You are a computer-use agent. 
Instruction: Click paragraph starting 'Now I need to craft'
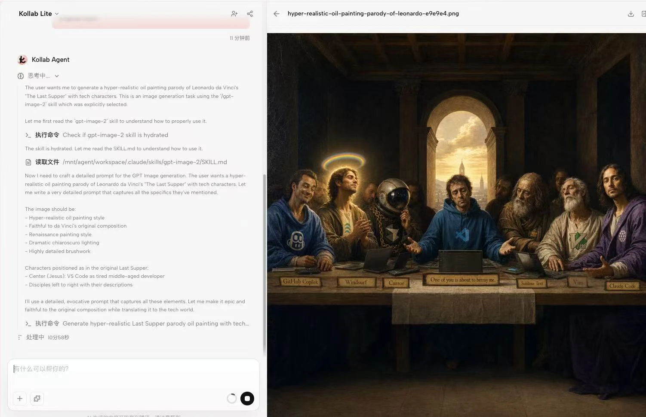pyautogui.click(x=135, y=184)
